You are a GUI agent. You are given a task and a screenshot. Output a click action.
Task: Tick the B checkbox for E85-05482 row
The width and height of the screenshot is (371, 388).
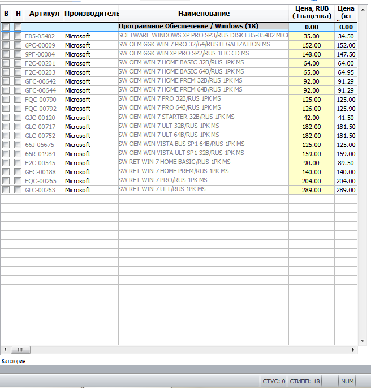(x=6, y=36)
